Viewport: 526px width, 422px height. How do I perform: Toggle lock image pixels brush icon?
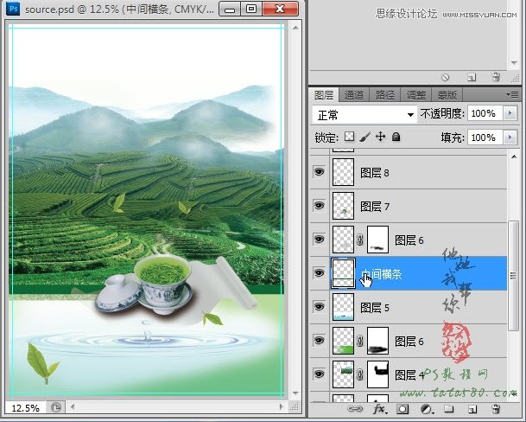365,137
